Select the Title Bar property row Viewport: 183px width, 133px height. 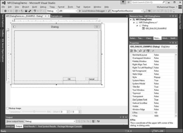pos(152,87)
